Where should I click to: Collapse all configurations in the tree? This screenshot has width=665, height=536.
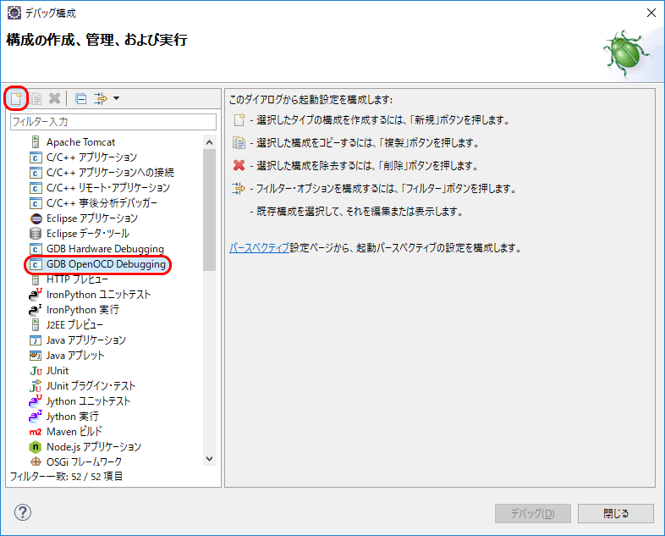(80, 98)
